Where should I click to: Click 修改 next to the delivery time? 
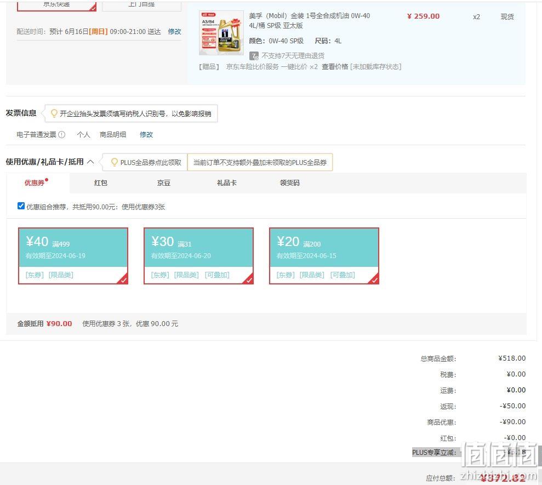(175, 32)
